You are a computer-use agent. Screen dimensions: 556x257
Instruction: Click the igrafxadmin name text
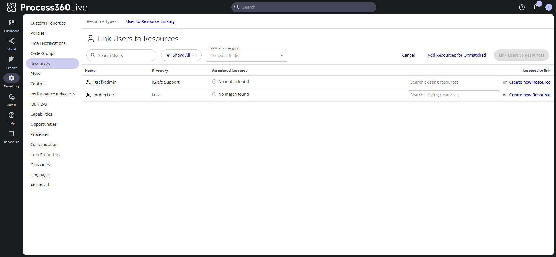tap(105, 82)
